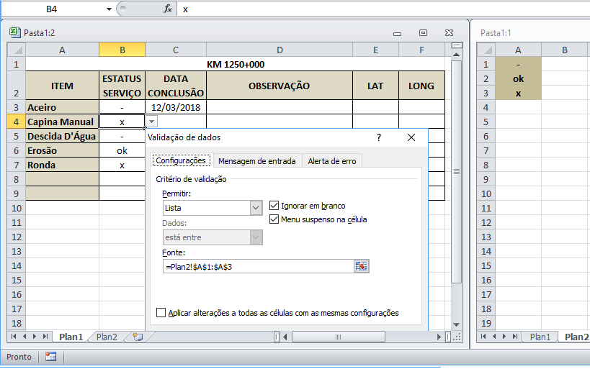Click the formula bar containing x
This screenshot has width=590, height=369.
click(x=384, y=9)
